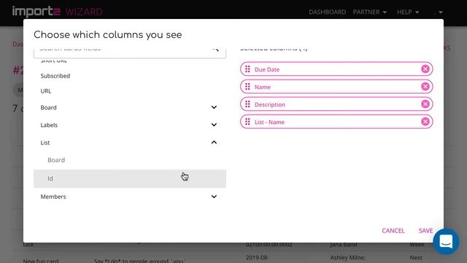The width and height of the screenshot is (467, 263).
Task: Grab the drag handle of Due Date
Action: (x=247, y=69)
